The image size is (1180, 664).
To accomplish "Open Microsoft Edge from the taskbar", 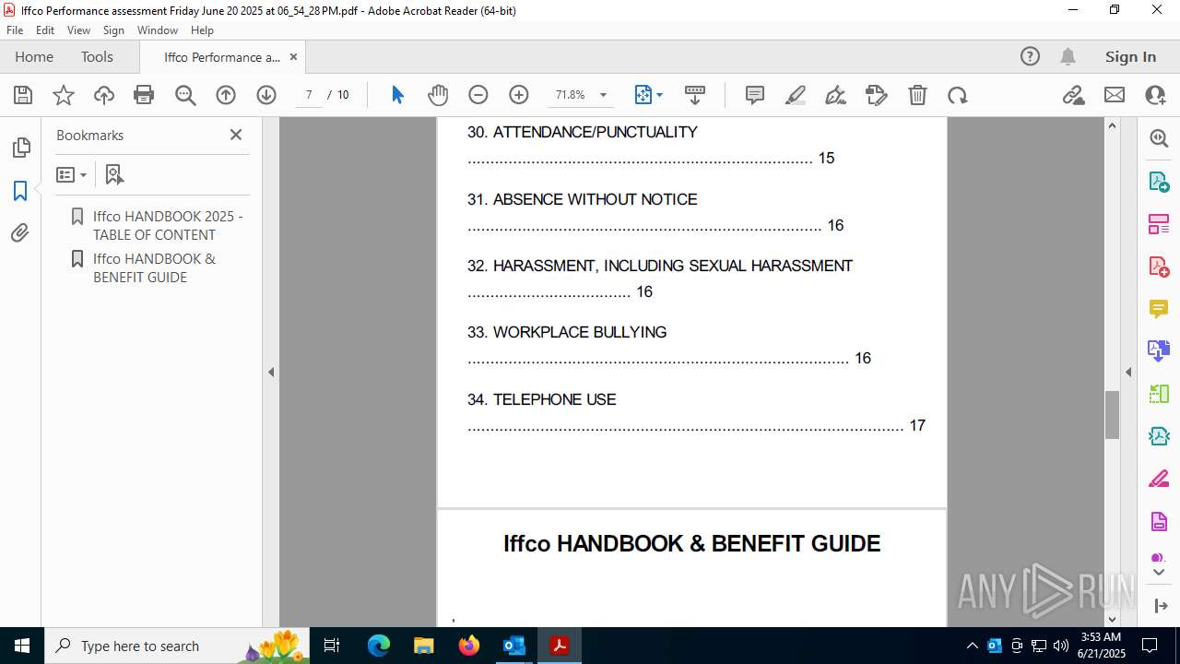I will (x=379, y=646).
